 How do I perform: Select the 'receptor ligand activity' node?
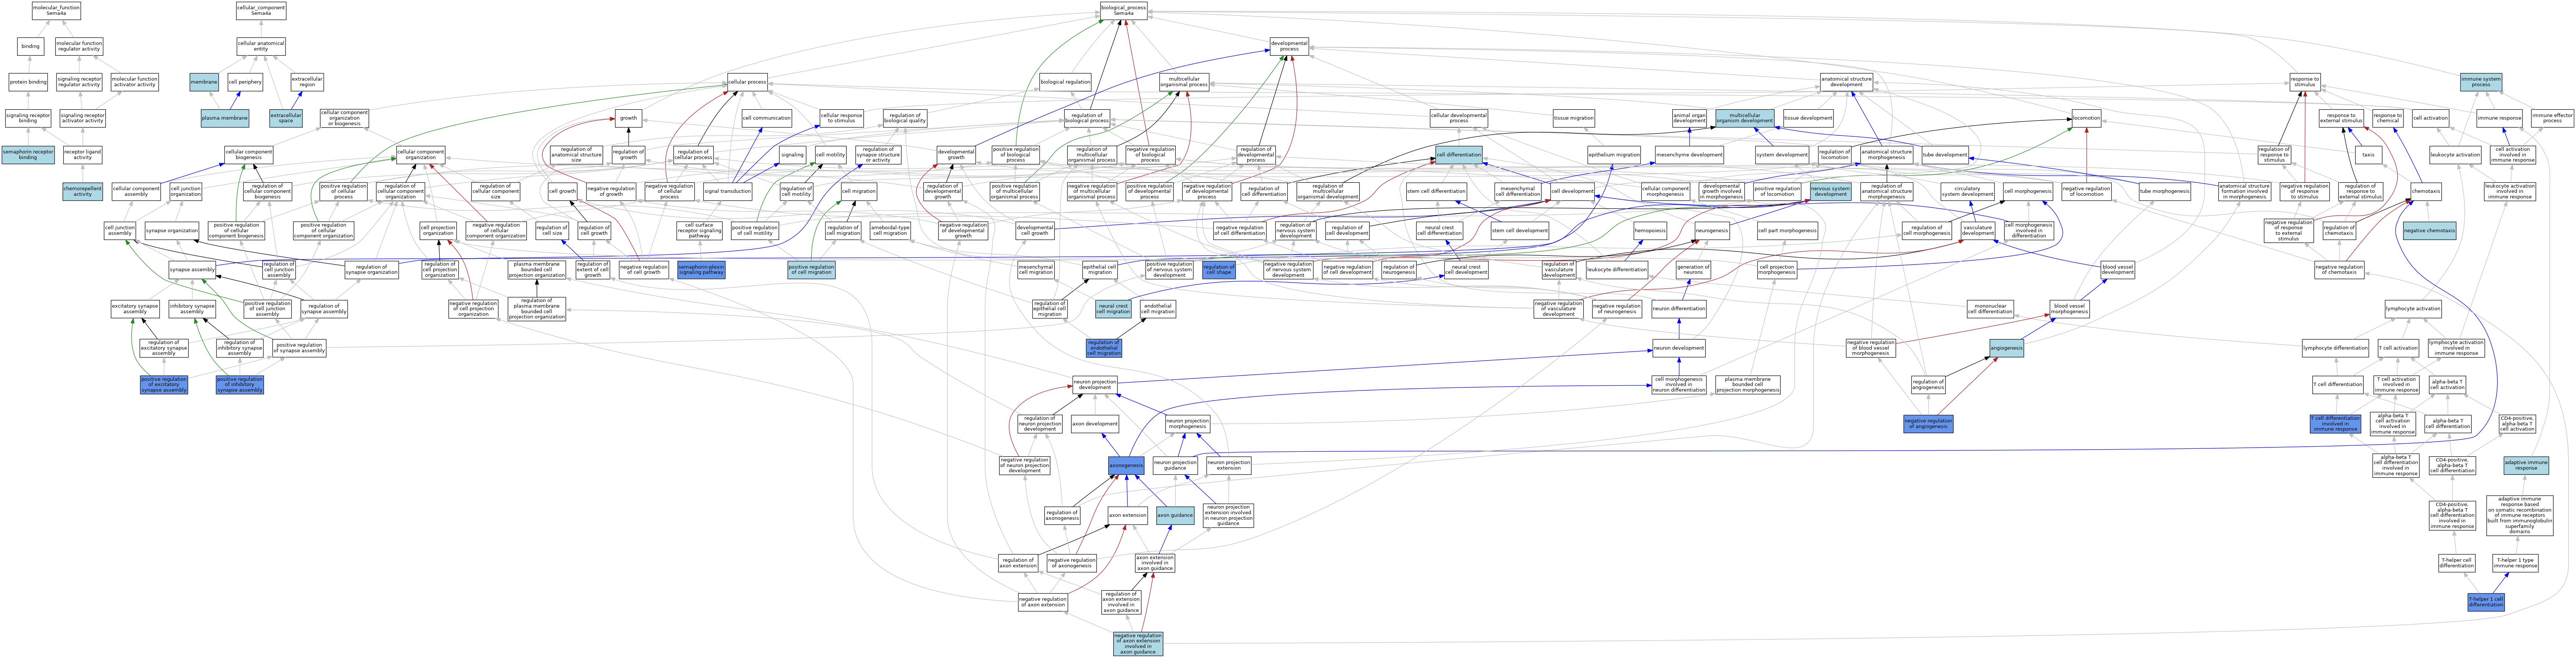click(x=83, y=155)
